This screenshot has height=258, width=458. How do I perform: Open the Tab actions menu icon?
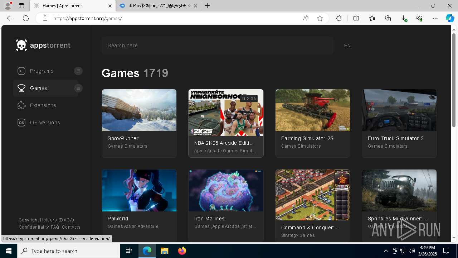pyautogui.click(x=21, y=6)
